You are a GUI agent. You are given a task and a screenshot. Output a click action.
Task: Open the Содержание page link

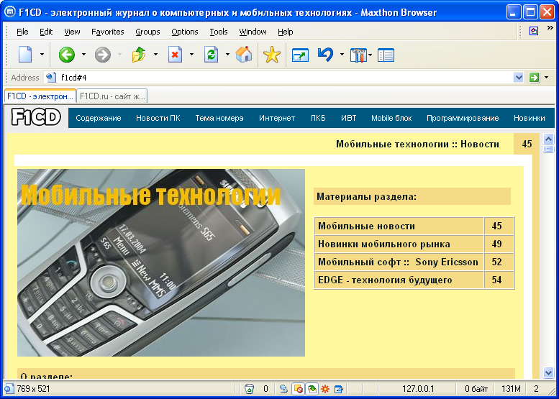point(99,118)
